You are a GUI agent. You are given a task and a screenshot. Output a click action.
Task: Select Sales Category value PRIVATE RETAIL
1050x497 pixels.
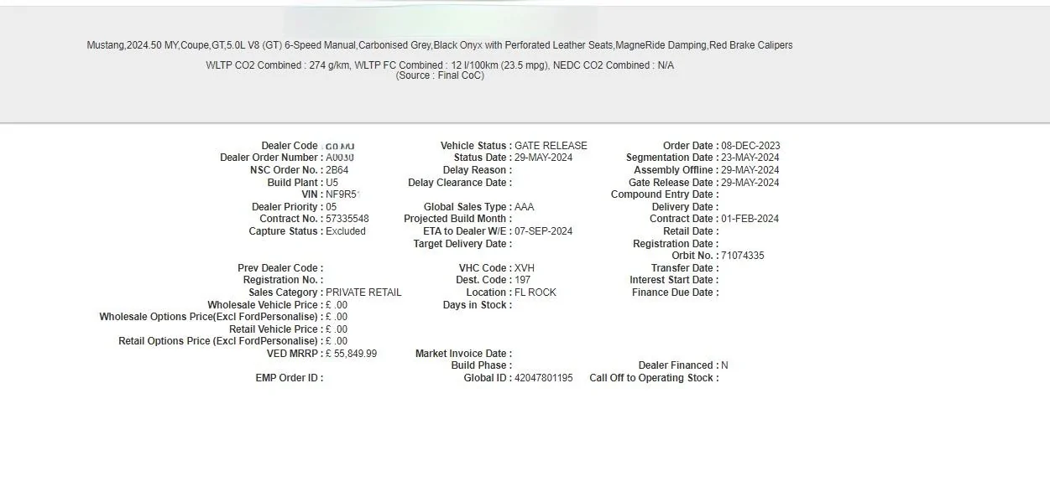(363, 293)
